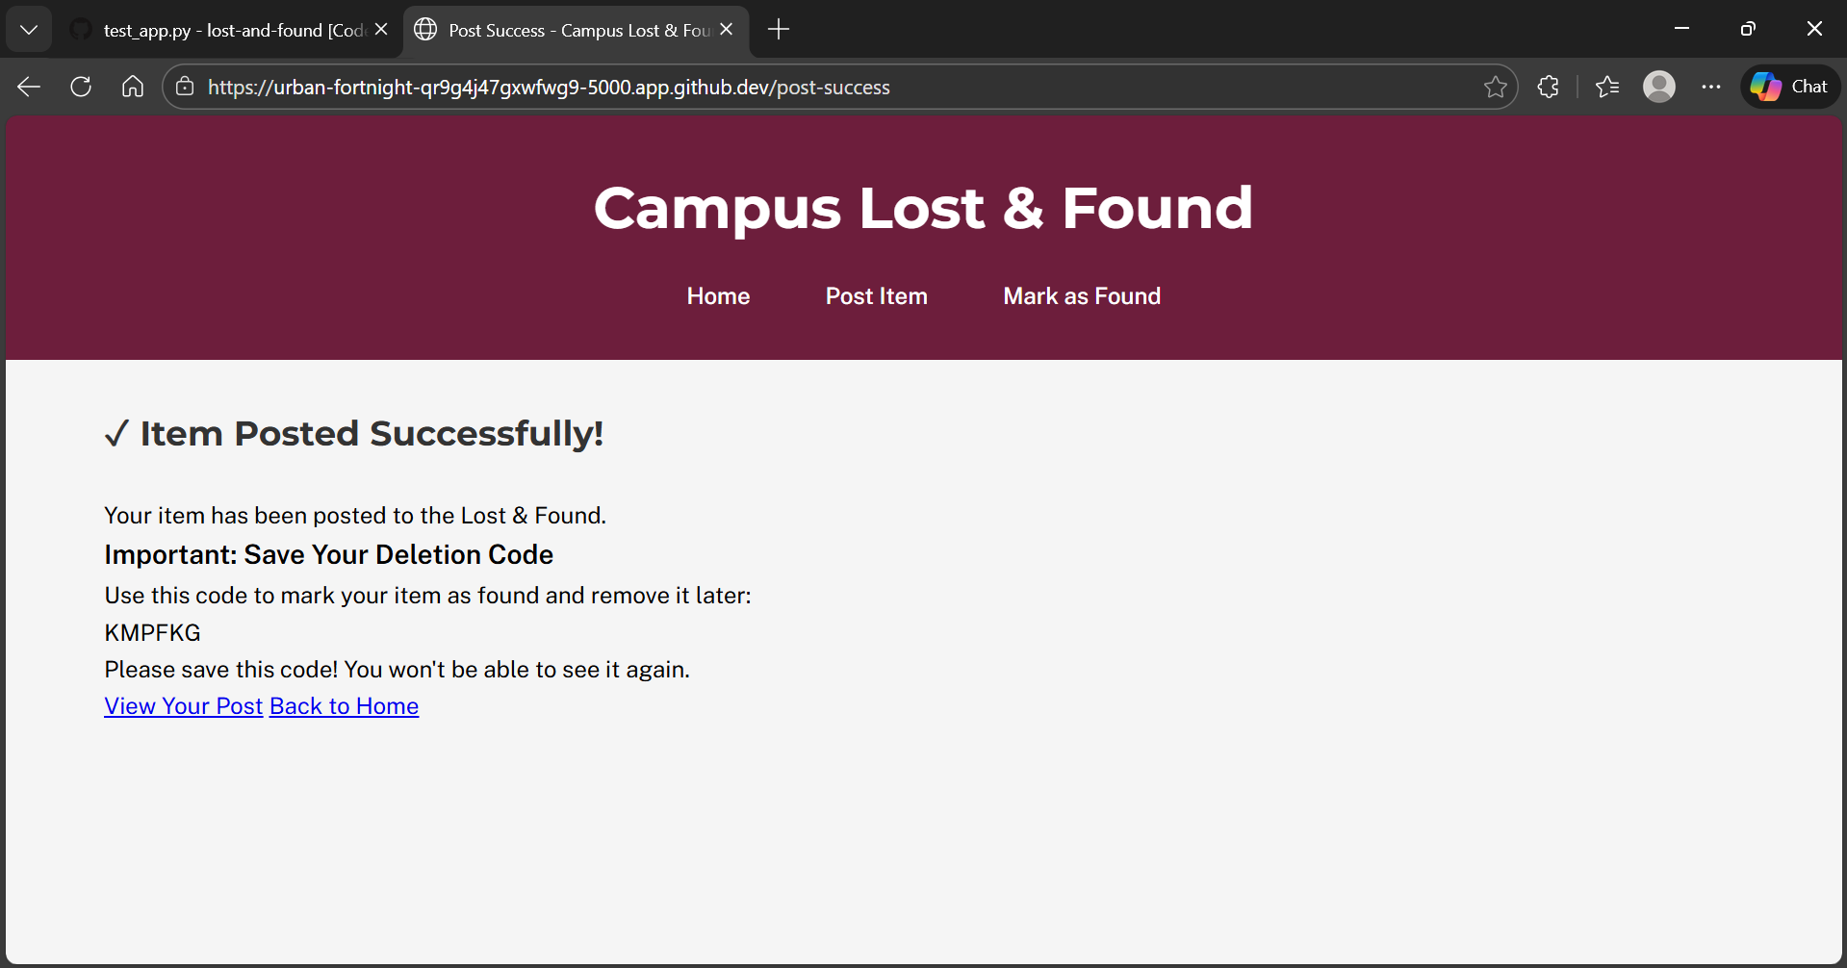Open settings and more menu
Screen dimensions: 1847x968
[x=1710, y=87]
